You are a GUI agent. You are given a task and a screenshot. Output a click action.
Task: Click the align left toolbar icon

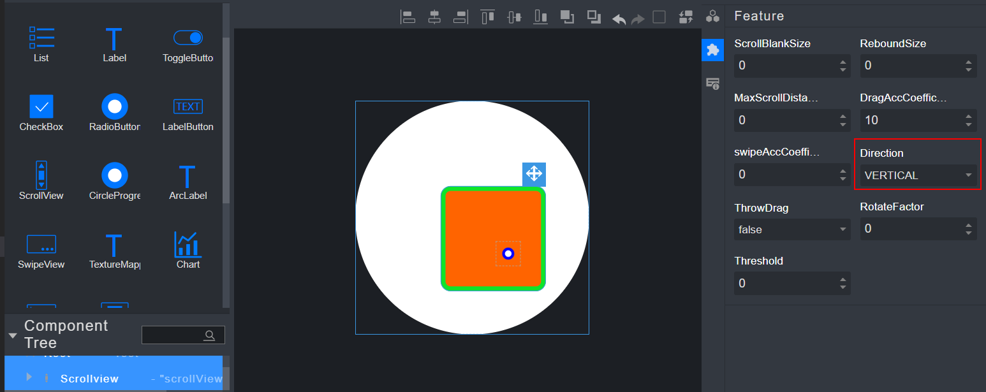408,17
